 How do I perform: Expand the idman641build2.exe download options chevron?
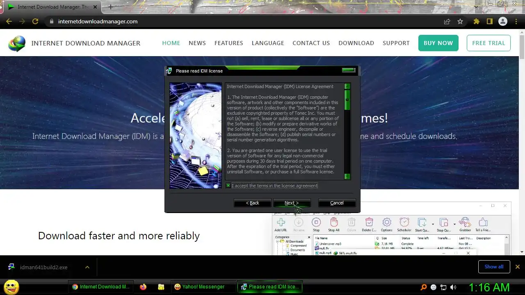tap(87, 267)
